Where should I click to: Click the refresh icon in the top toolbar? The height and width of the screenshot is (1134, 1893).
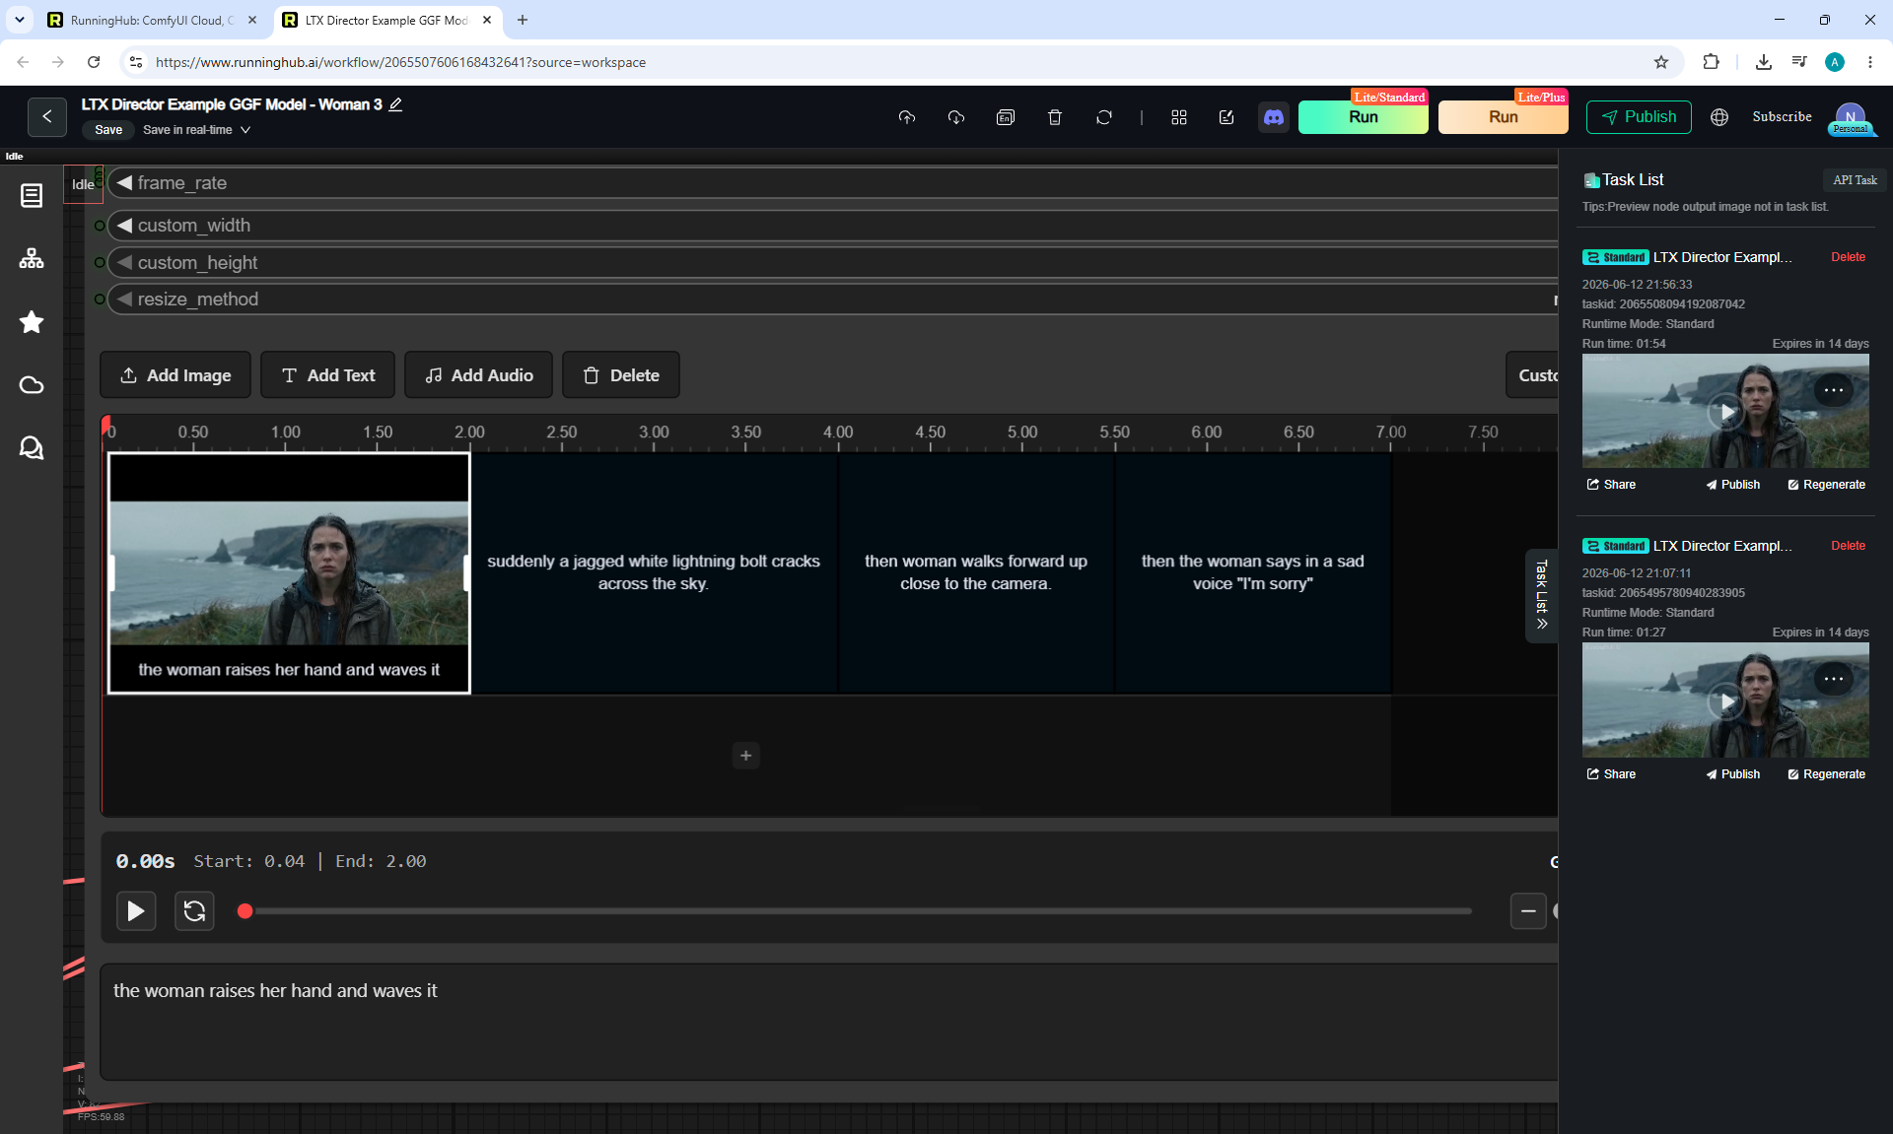pyautogui.click(x=1104, y=117)
